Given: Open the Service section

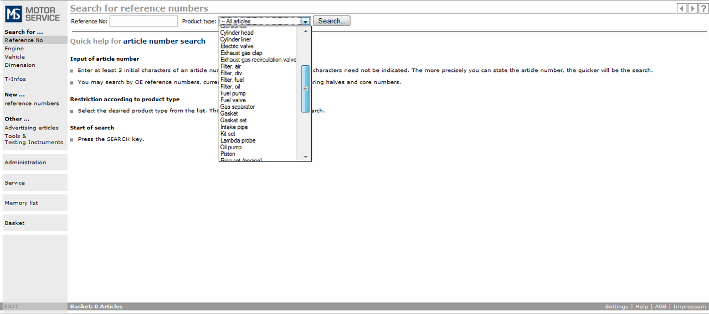Looking at the screenshot, I should (35, 182).
